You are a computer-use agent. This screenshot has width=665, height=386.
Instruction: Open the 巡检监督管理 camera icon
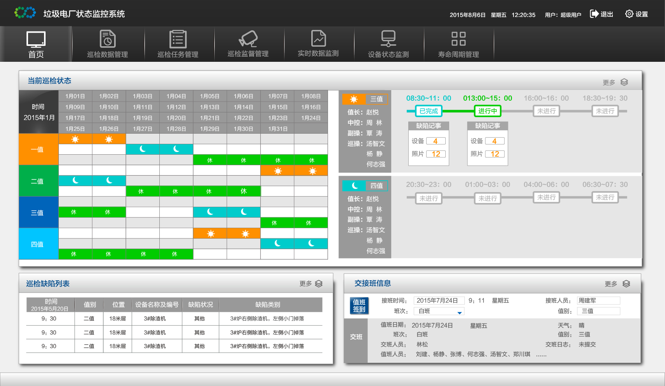(x=248, y=39)
